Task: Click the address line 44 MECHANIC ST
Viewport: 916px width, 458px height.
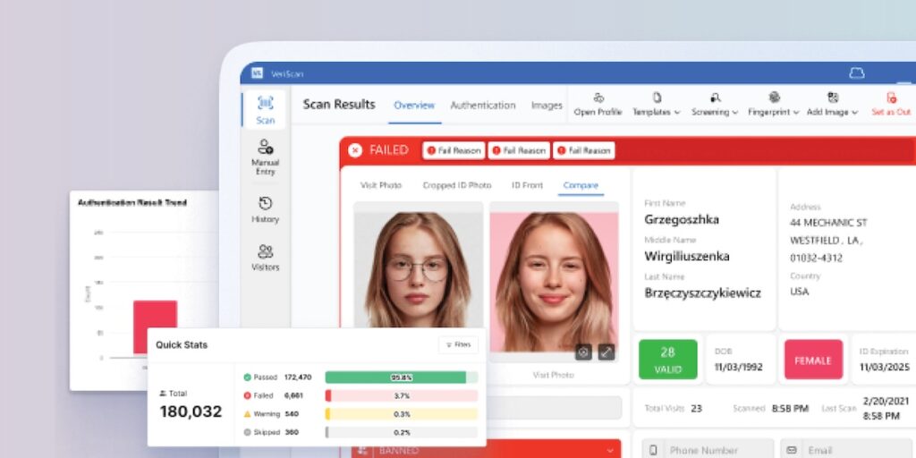Action: pyautogui.click(x=828, y=223)
